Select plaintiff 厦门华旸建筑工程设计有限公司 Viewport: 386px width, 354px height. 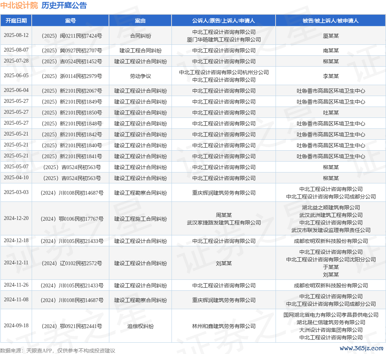[x=224, y=40]
